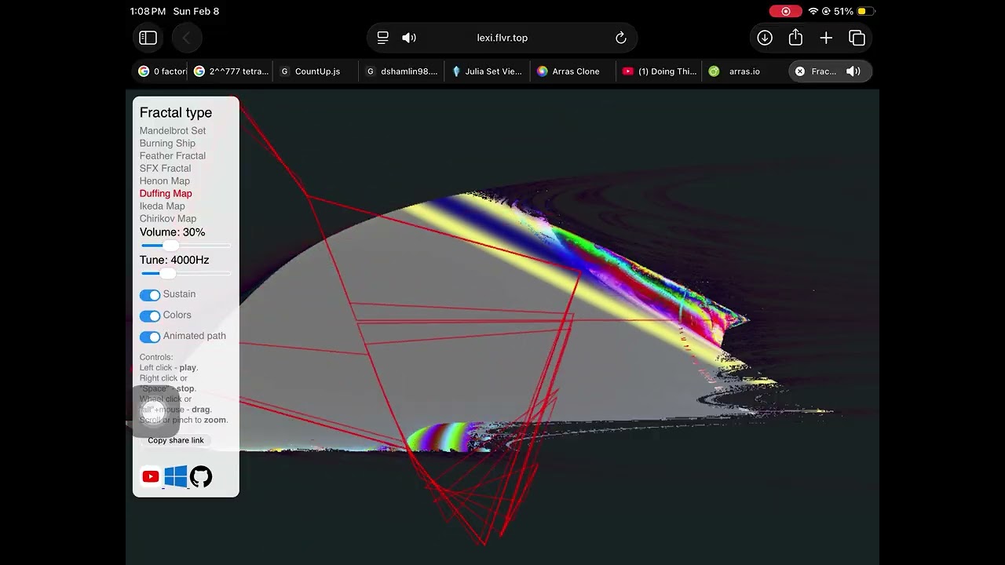The image size is (1005, 565).
Task: Switch to the 0 factori tab
Action: pyautogui.click(x=163, y=71)
